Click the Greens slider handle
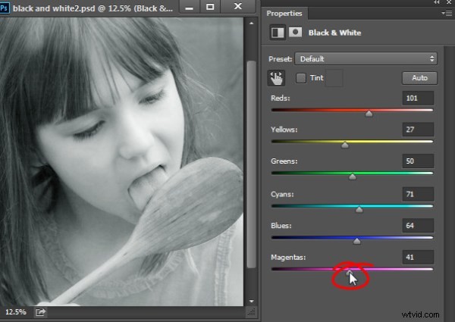This screenshot has width=455, height=322. (353, 177)
